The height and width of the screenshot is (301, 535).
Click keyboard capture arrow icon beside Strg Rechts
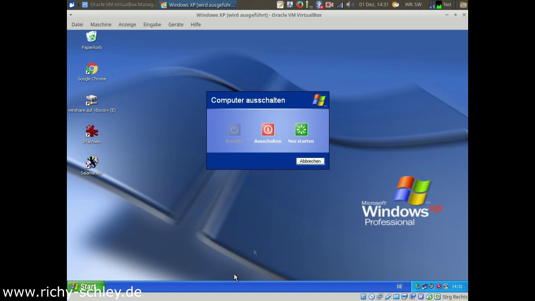437,296
